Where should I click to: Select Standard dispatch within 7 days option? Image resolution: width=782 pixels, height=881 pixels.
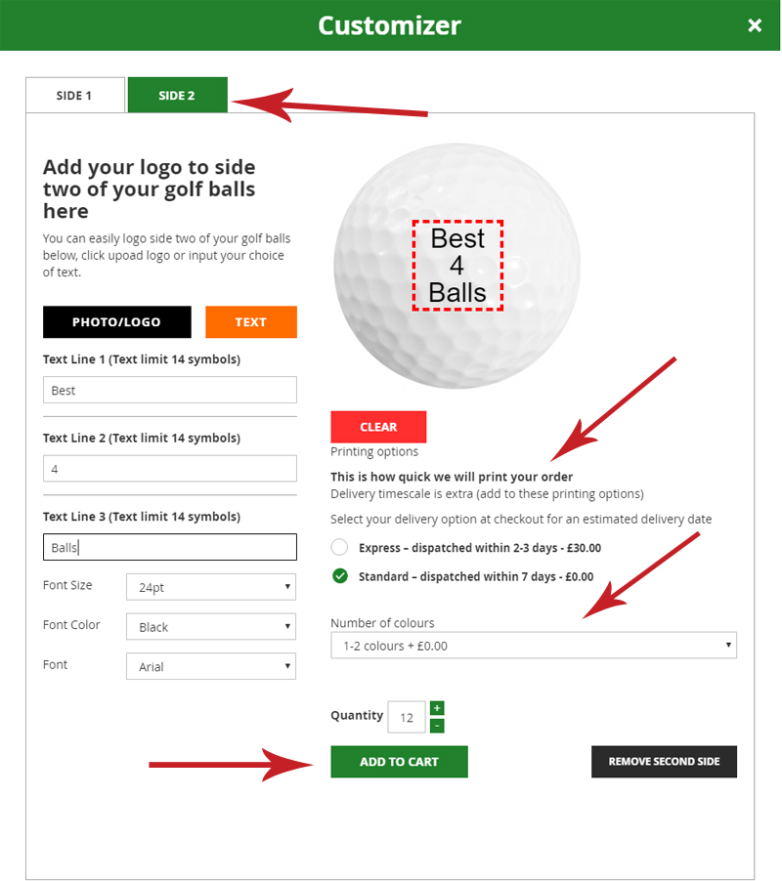(x=340, y=576)
